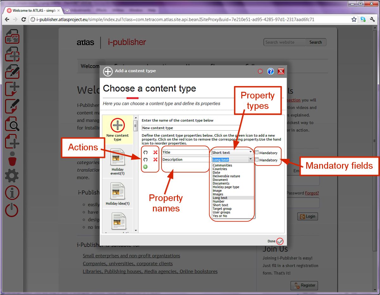Viewport: 380px width, 295px height.
Task: Add a new property with the green plus icon
Action: [145, 167]
